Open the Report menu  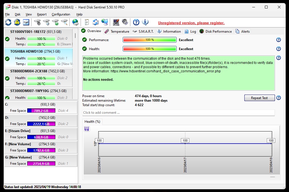click(x=42, y=14)
